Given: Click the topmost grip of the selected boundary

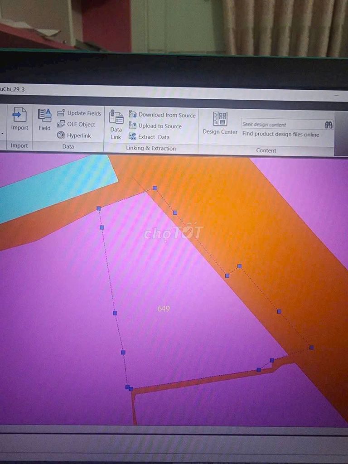Looking at the screenshot, I should pos(155,188).
